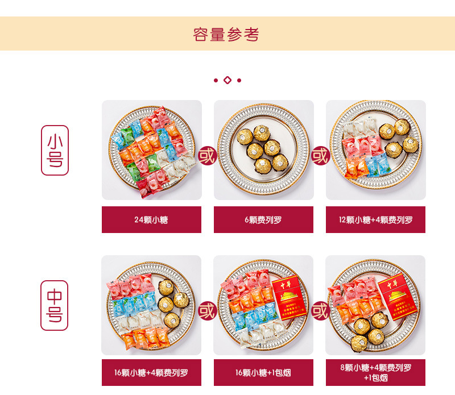Open the small plate with candies and four Ferrero
The width and height of the screenshot is (455, 395).
pos(376,150)
